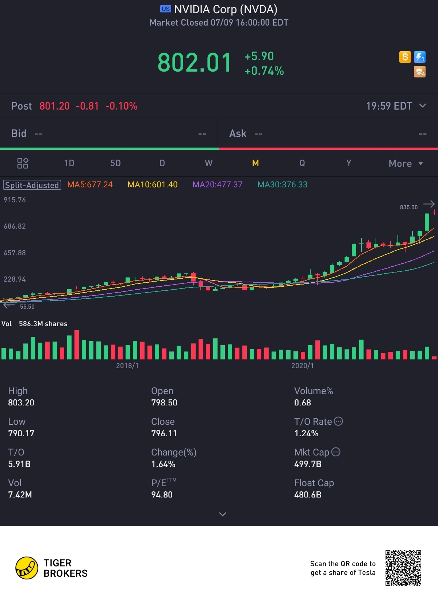Screen dimensions: 438x610
Task: Tap the T/O value 5.91B
Action: (x=19, y=464)
